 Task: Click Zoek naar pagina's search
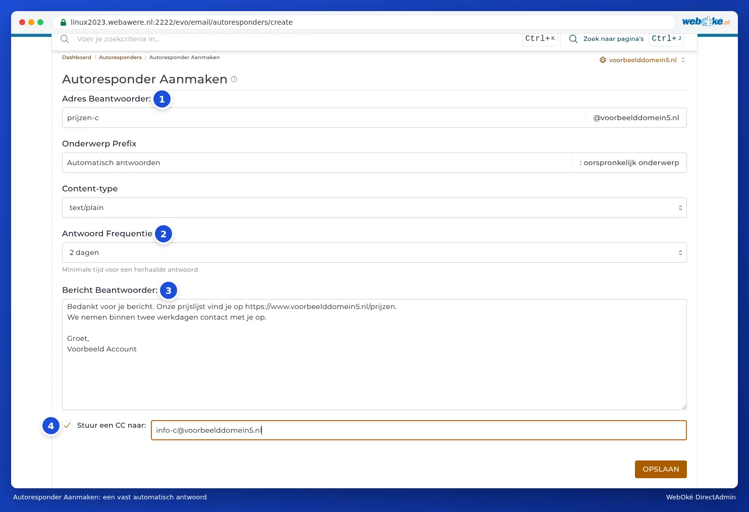coord(613,39)
